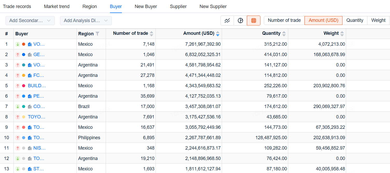Screen dimensions: 390x173
Task: Select the Number of trade metric toggle
Action: point(284,20)
